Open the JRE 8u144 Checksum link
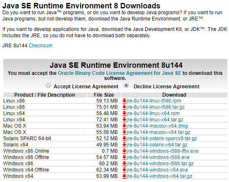Screen dimensions: 229x182 (x=40, y=46)
